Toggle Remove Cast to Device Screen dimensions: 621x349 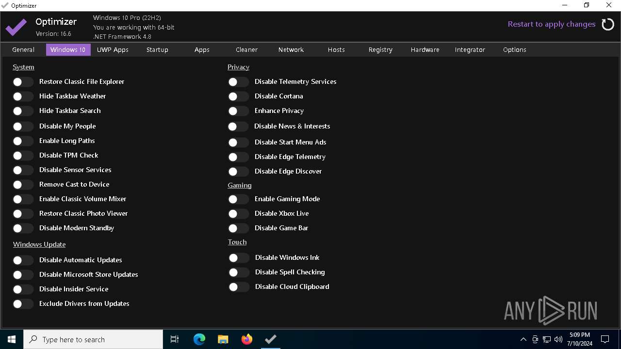(23, 185)
